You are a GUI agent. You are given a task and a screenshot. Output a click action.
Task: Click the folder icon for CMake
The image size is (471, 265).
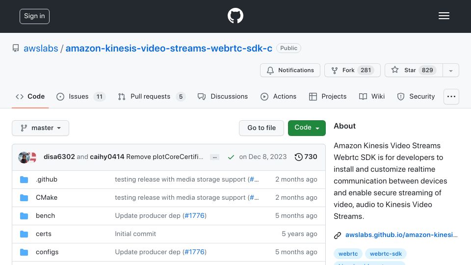tap(24, 198)
